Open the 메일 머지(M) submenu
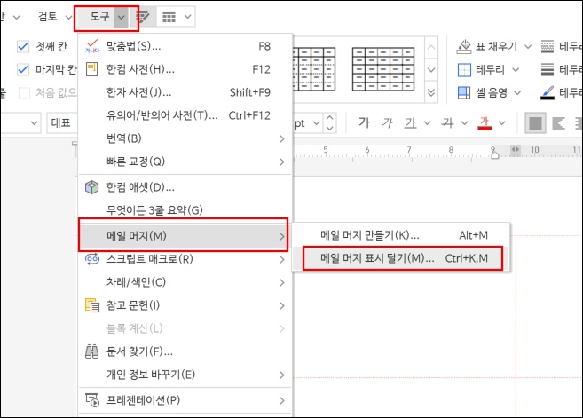Viewport: 583px width, 418px height. click(x=184, y=235)
